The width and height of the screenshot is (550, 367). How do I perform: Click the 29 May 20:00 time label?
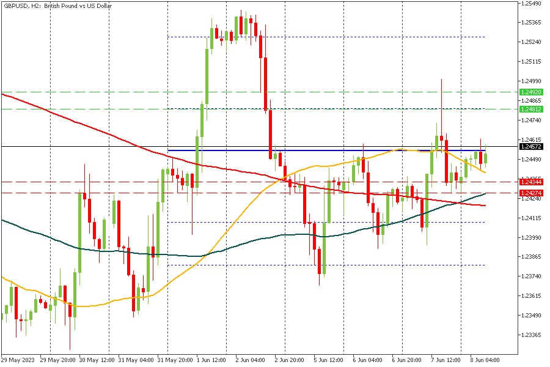[x=57, y=360]
